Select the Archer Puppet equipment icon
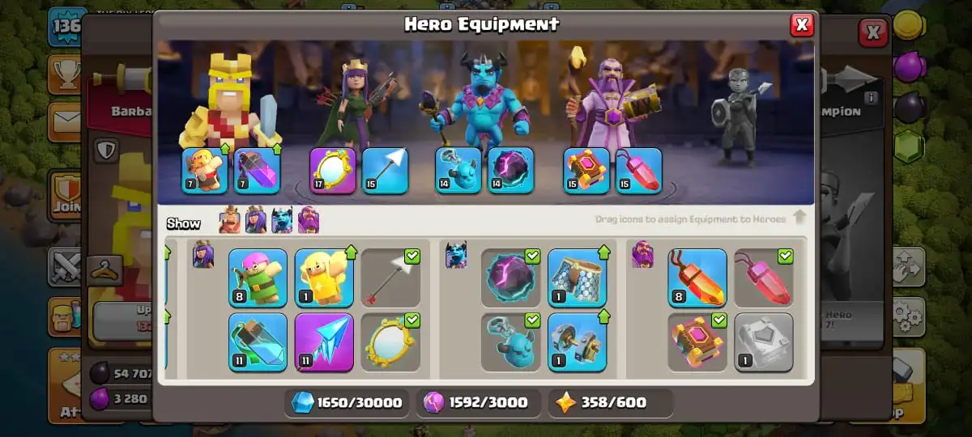The height and width of the screenshot is (437, 972). tap(258, 278)
